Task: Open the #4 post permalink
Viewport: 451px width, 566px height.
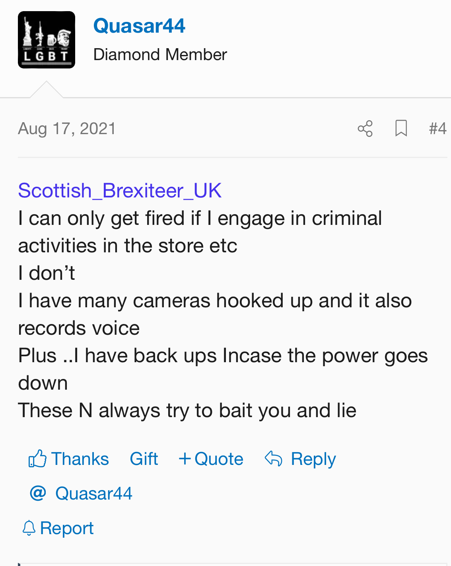Action: click(x=437, y=129)
